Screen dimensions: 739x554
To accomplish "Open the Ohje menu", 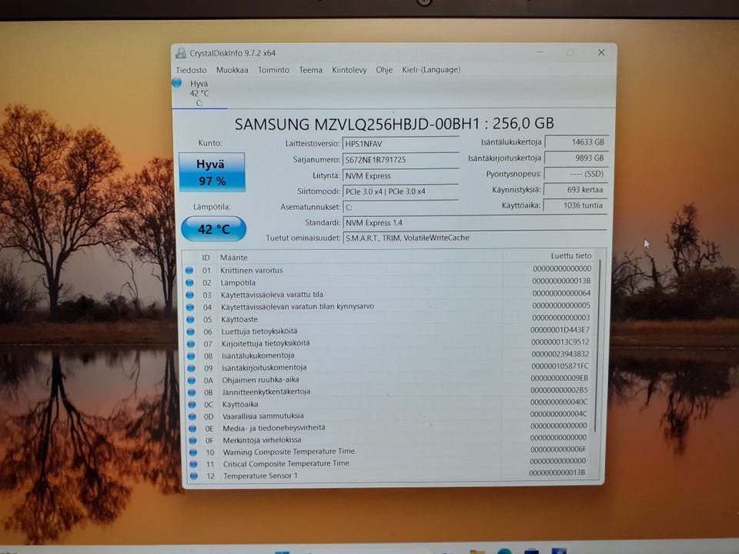I will [383, 70].
